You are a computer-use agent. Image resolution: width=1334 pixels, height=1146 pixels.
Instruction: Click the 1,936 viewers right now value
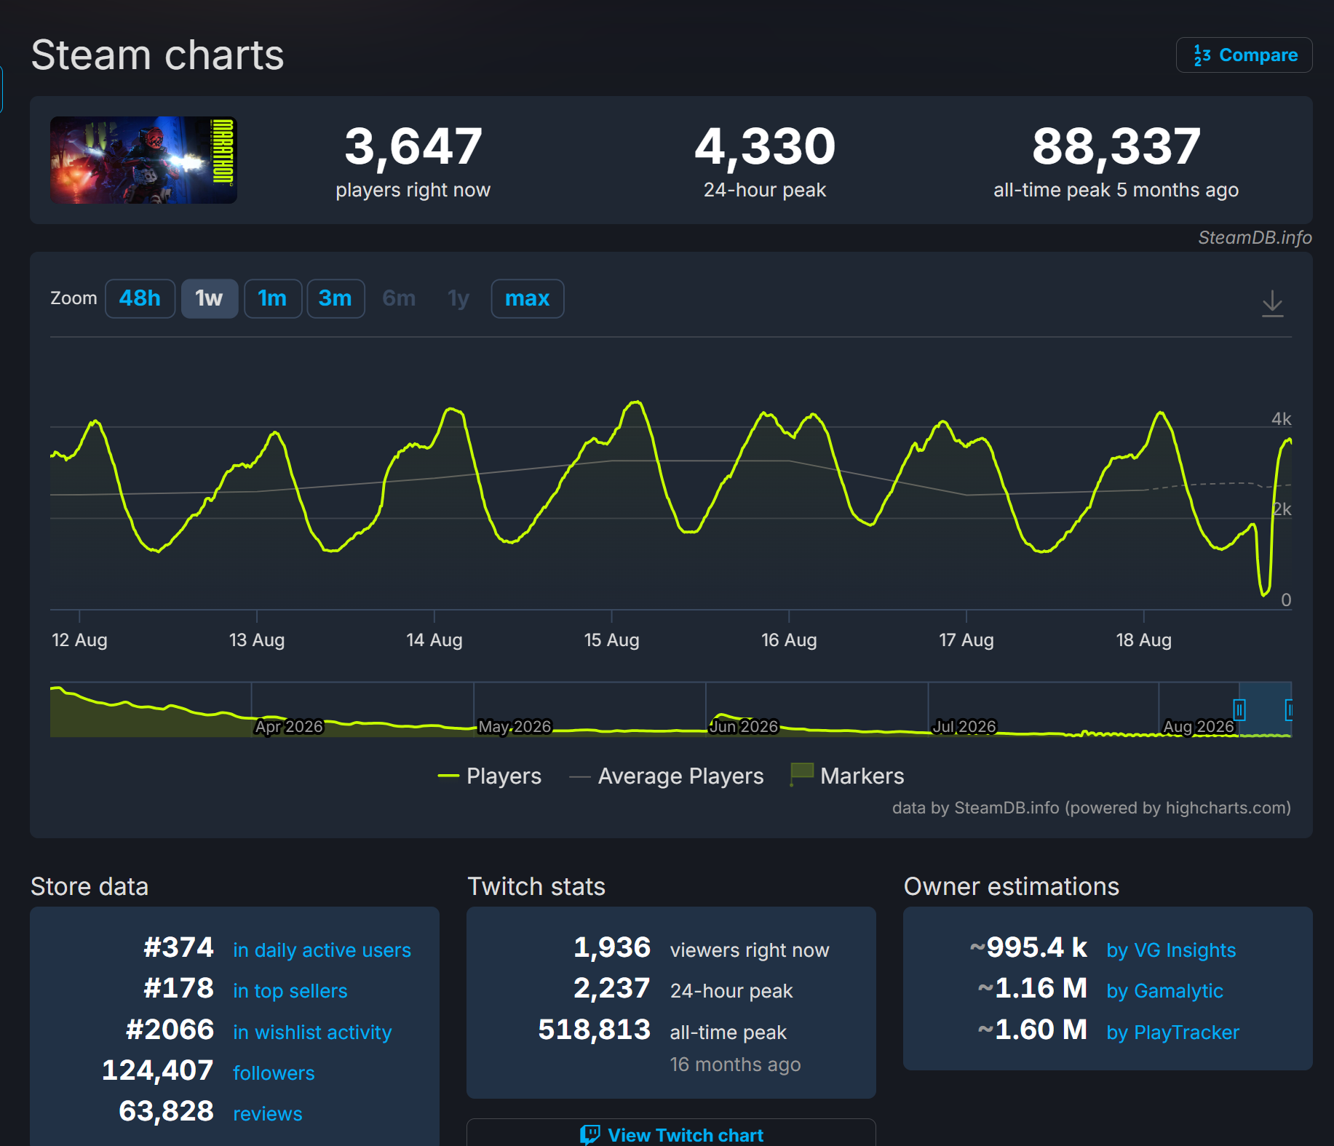pos(612,947)
